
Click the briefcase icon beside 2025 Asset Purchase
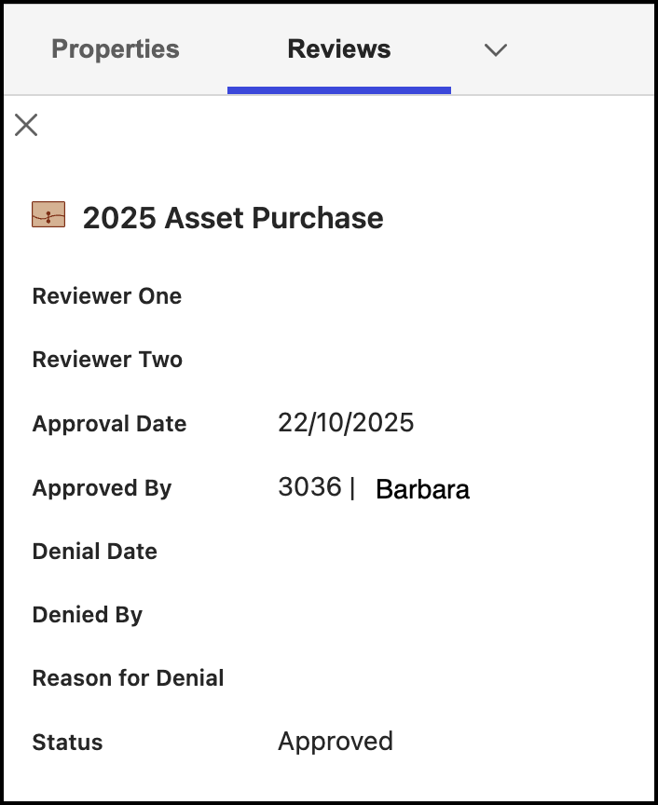coord(48,215)
